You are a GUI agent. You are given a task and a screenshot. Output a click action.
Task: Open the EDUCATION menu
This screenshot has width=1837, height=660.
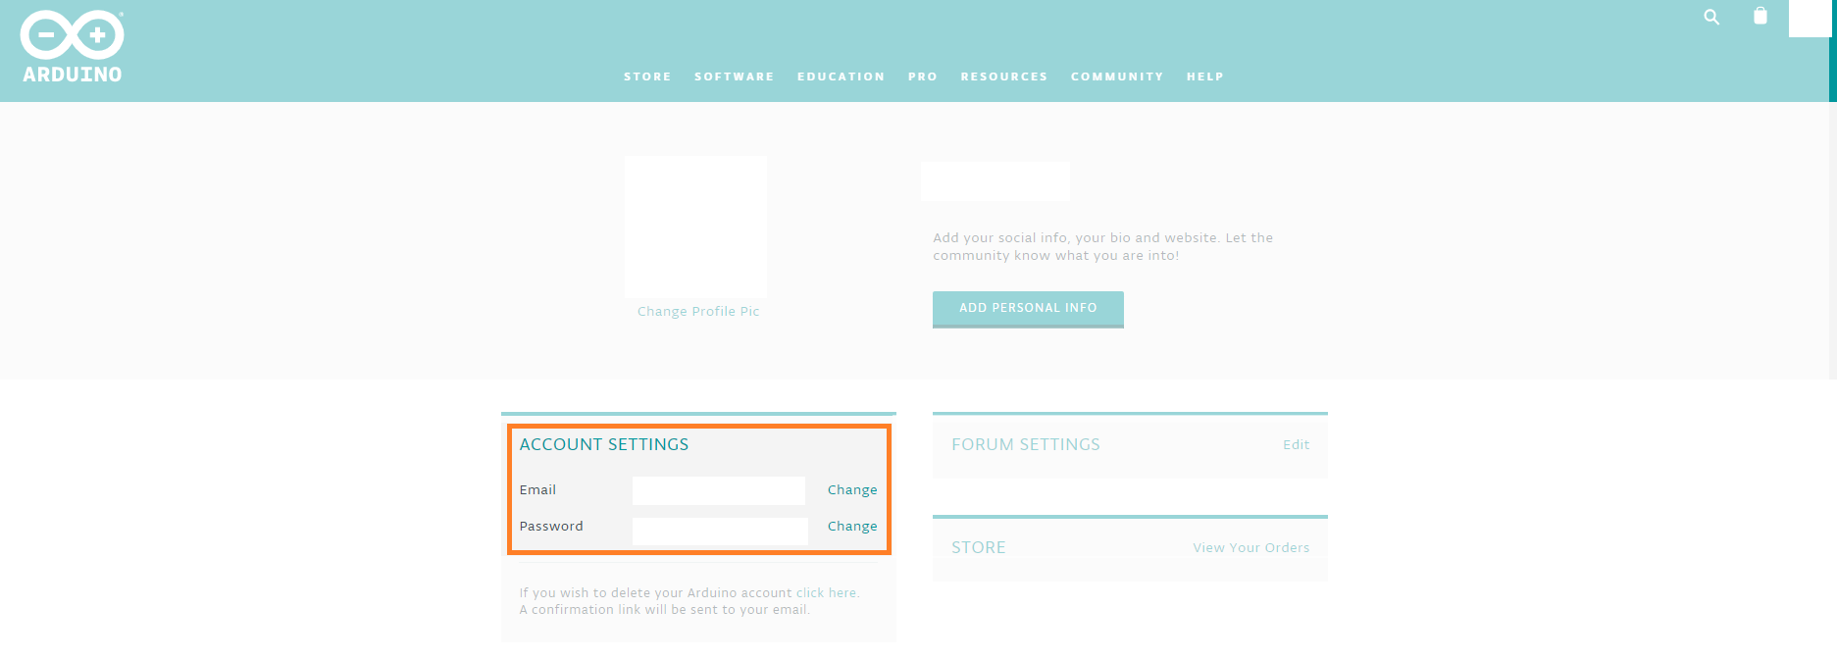coord(841,76)
